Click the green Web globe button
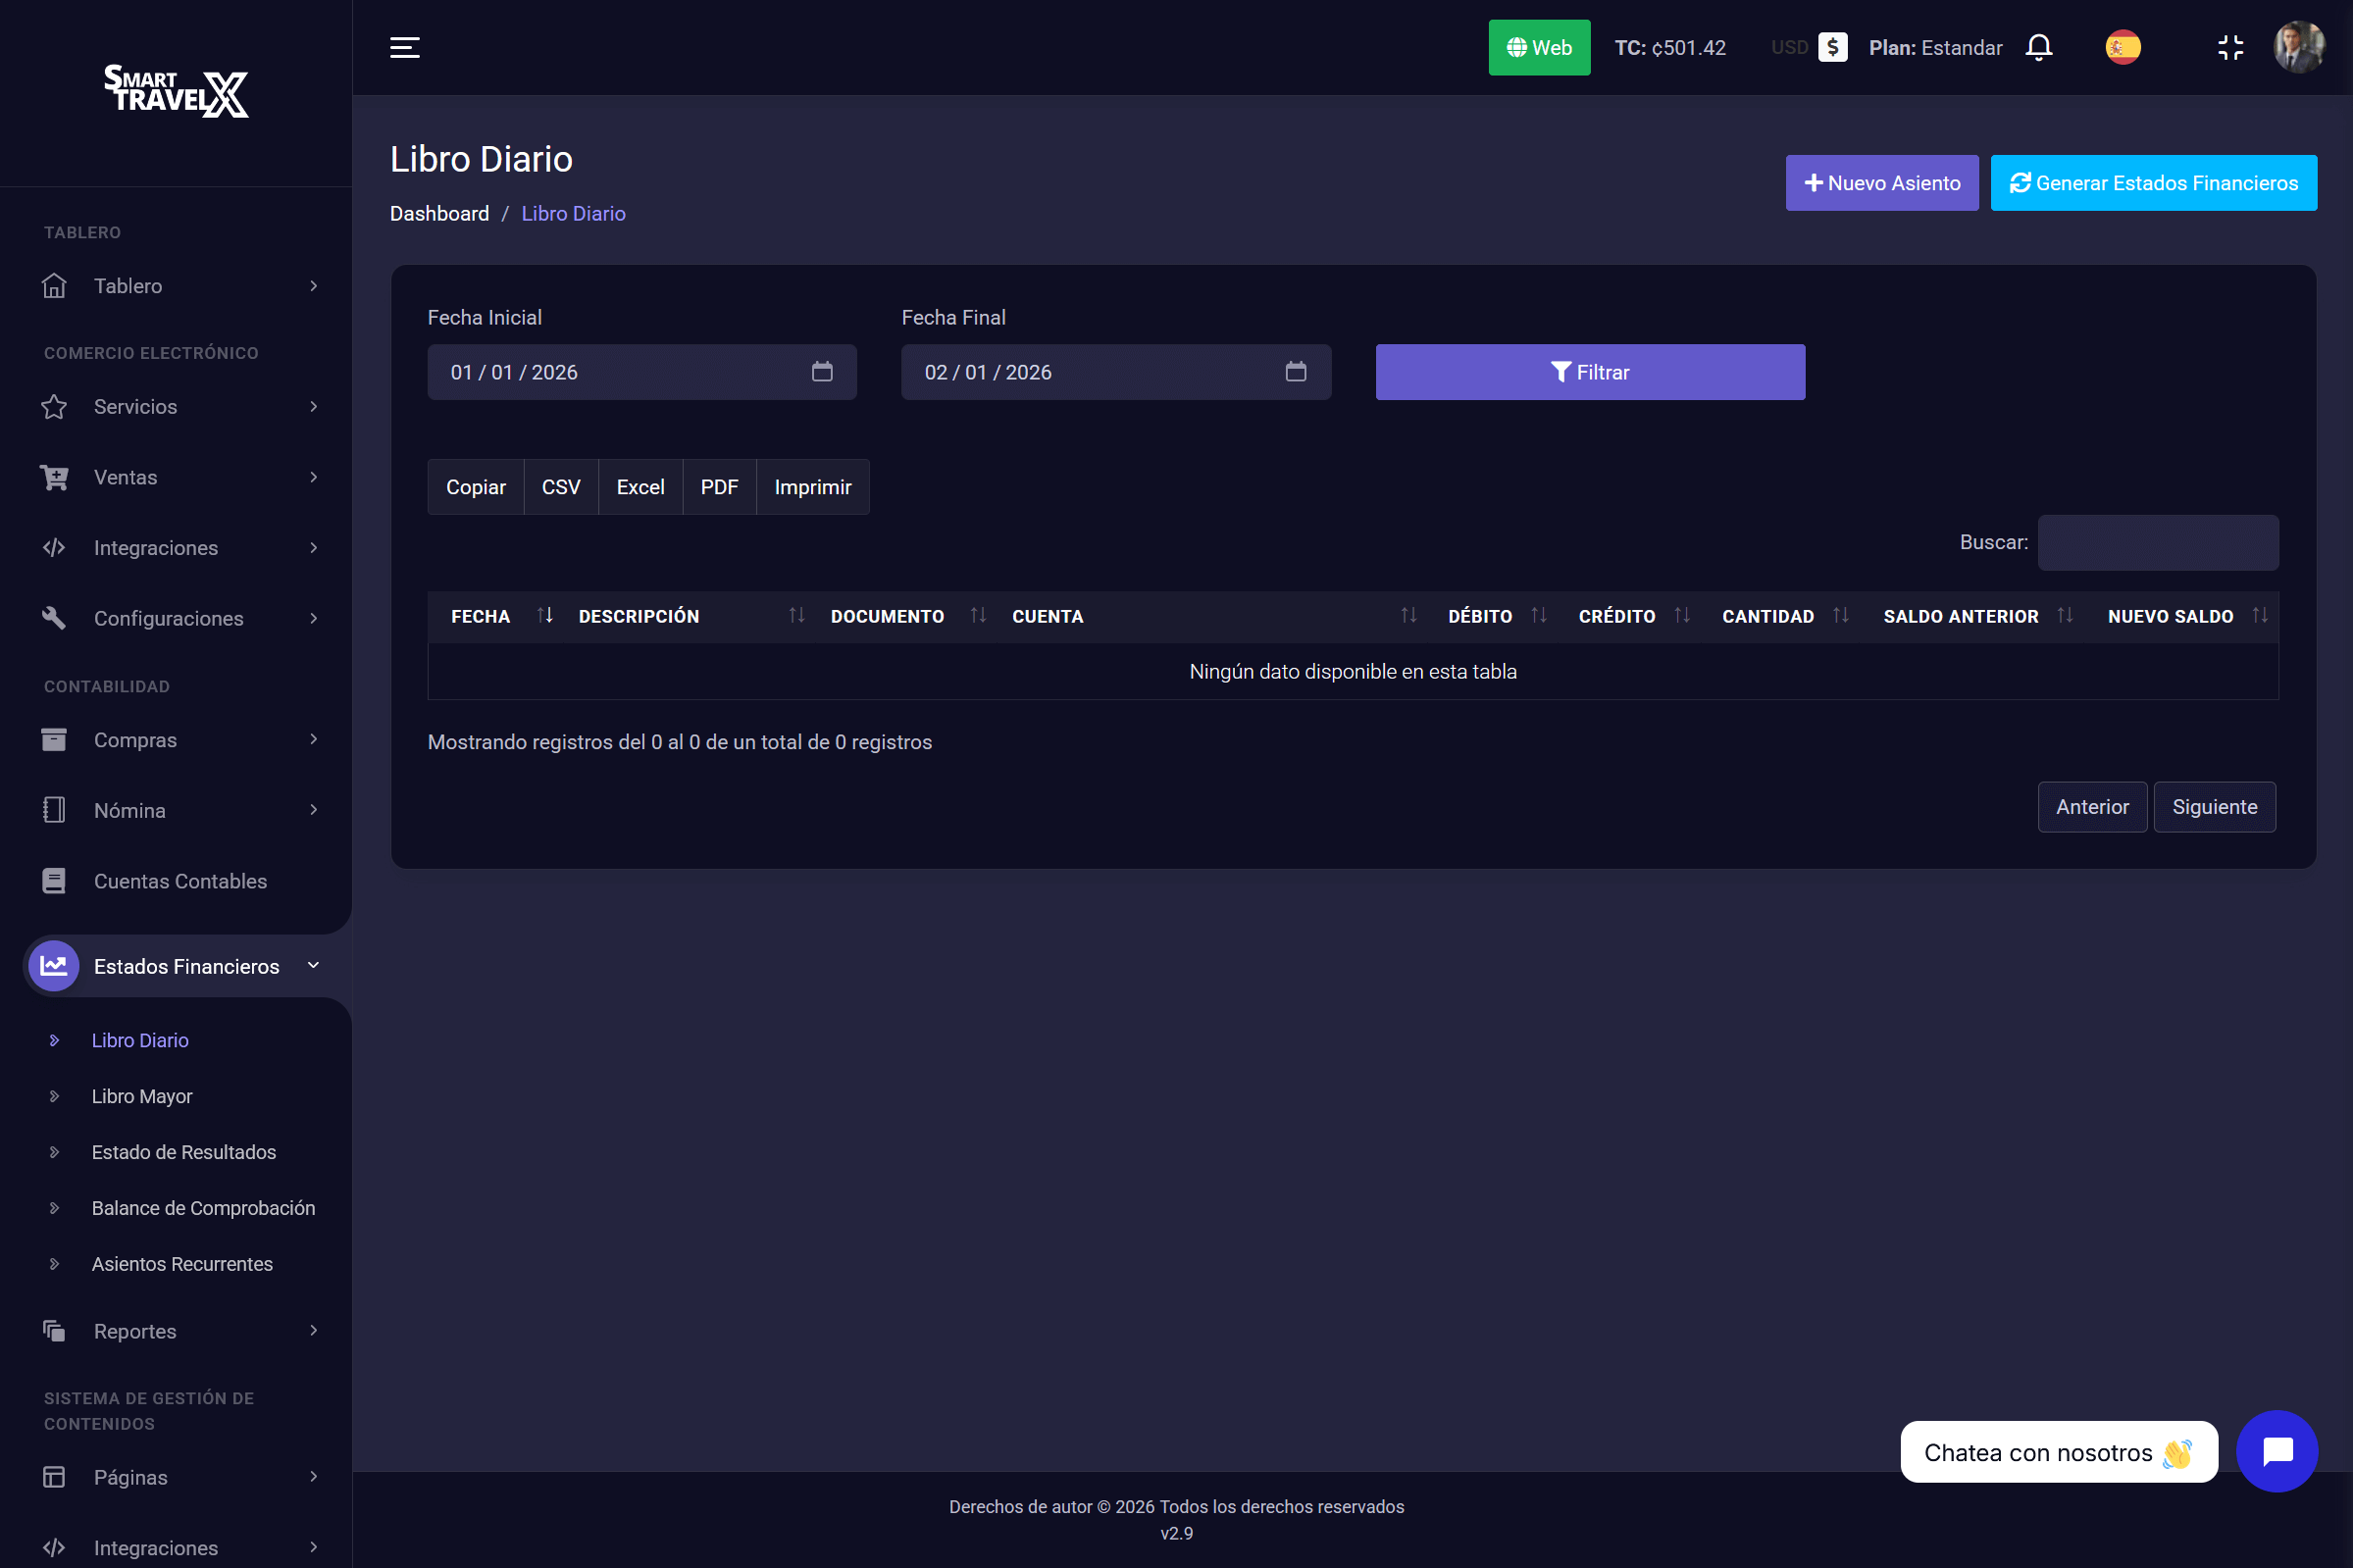 (x=1539, y=47)
